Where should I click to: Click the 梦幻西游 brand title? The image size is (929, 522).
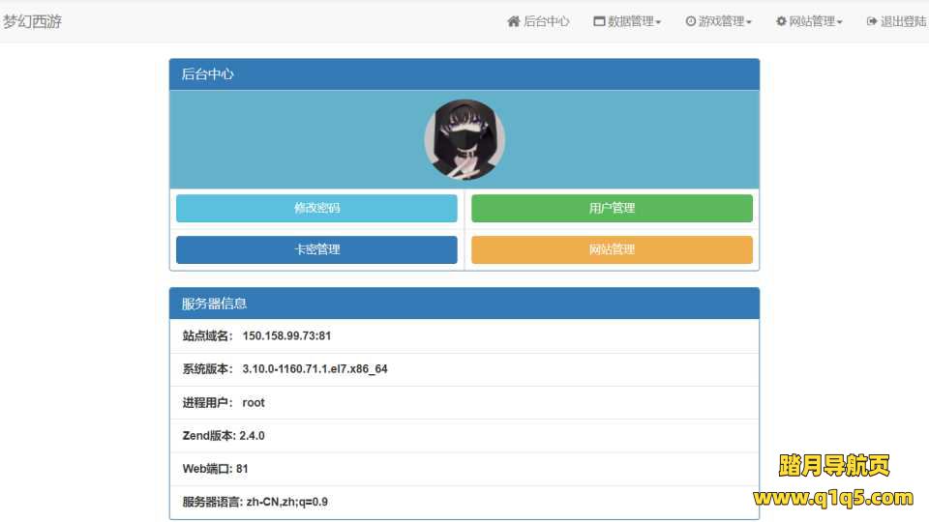pyautogui.click(x=32, y=21)
